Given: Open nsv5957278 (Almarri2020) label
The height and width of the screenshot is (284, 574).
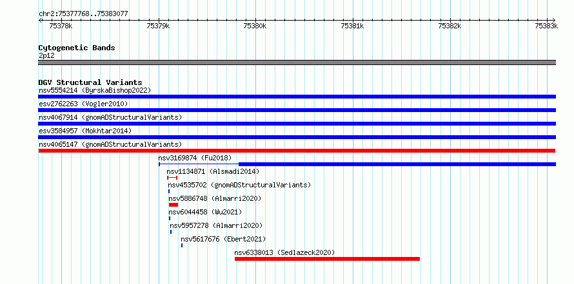Looking at the screenshot, I should [x=216, y=225].
